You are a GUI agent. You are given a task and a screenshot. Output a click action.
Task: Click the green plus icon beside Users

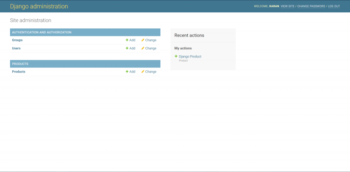(127, 48)
